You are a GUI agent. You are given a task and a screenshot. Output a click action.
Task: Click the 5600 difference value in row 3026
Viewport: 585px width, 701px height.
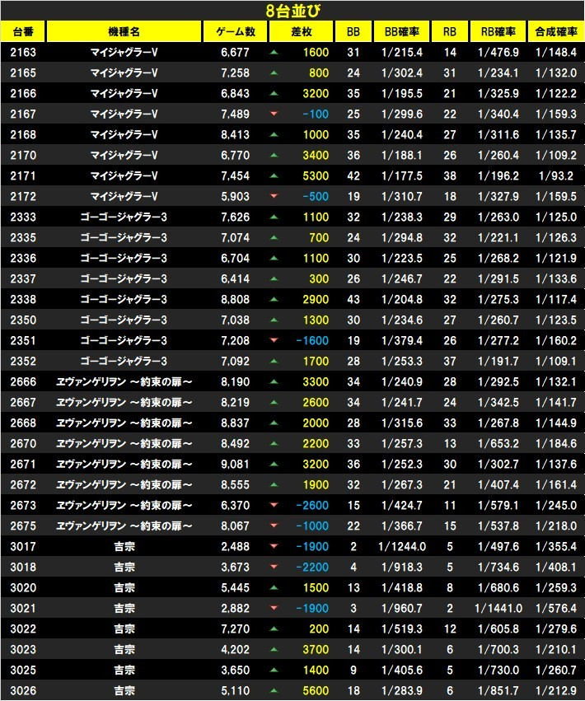point(316,690)
